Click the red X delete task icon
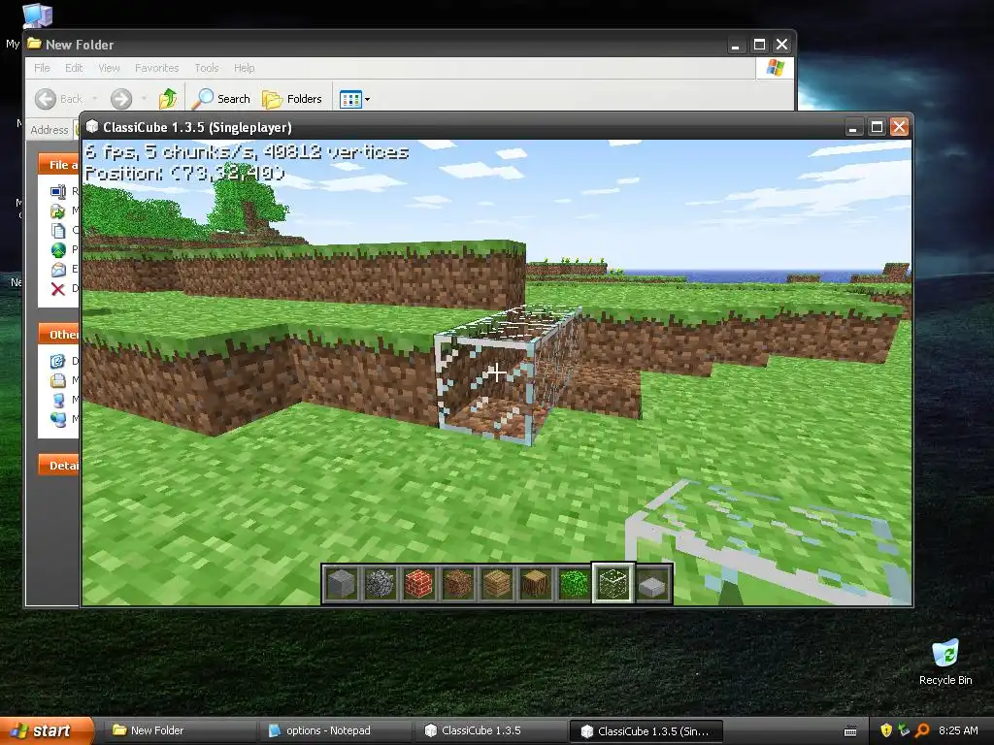994x745 pixels. click(57, 289)
